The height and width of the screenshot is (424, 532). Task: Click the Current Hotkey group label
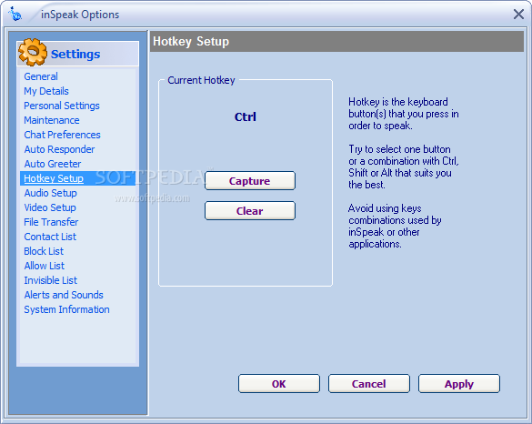pos(201,80)
